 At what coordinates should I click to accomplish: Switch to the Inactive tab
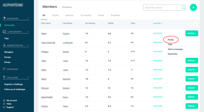(69, 15)
